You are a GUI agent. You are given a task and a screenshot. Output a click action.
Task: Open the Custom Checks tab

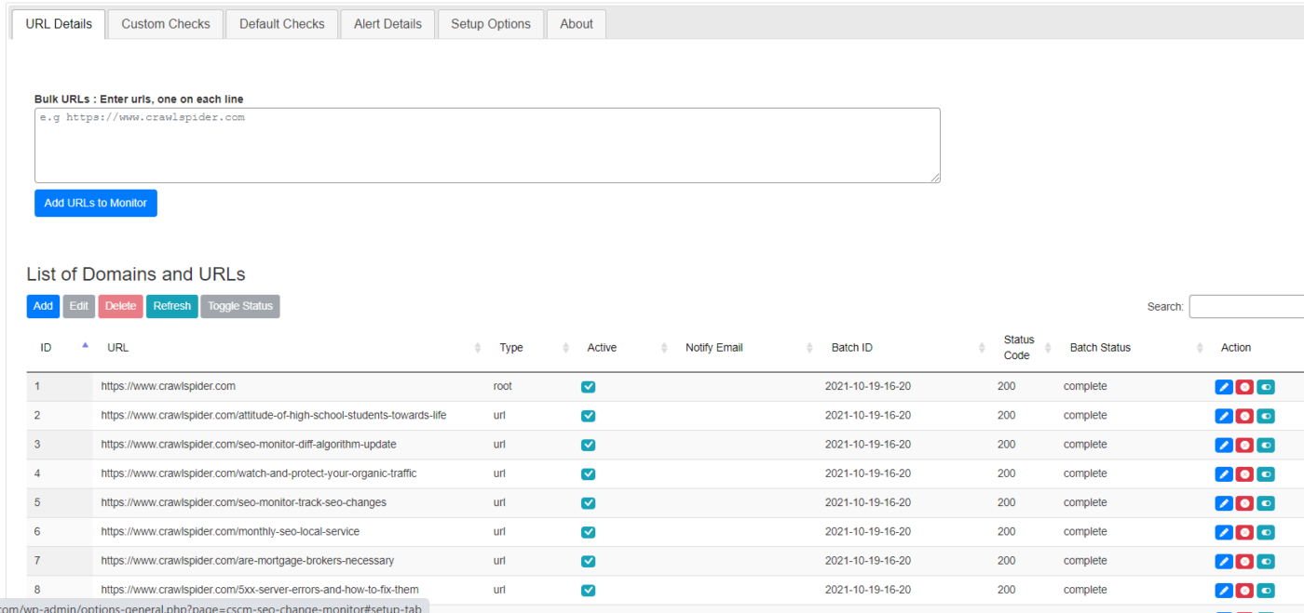[x=166, y=24]
